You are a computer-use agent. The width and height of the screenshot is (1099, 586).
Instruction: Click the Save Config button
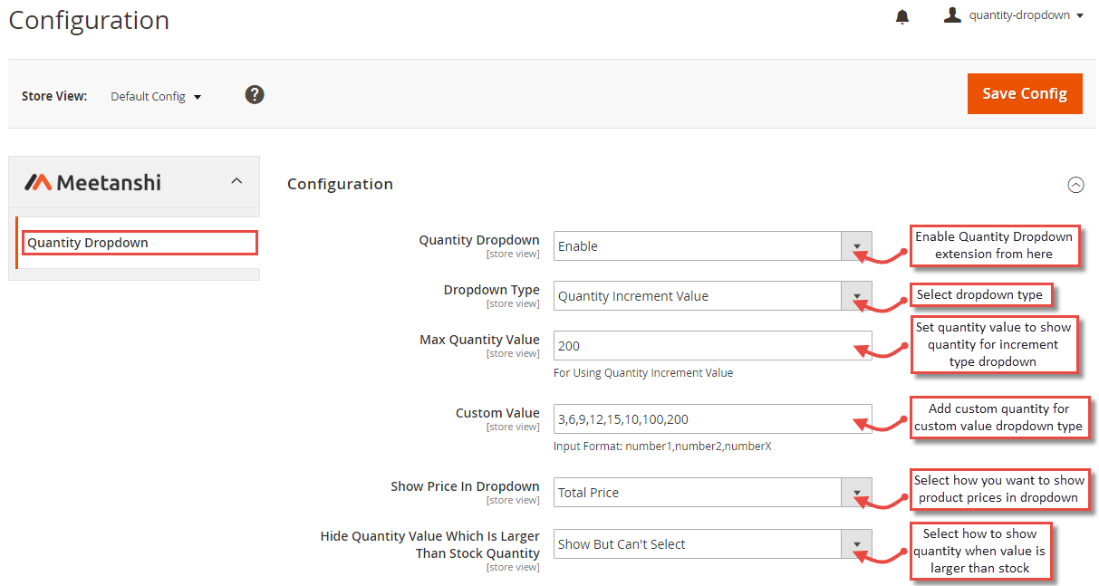(x=1025, y=93)
